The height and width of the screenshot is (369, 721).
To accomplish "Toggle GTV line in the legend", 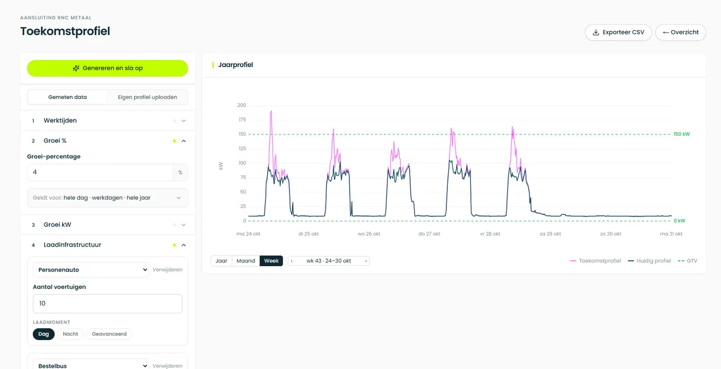I will [688, 261].
